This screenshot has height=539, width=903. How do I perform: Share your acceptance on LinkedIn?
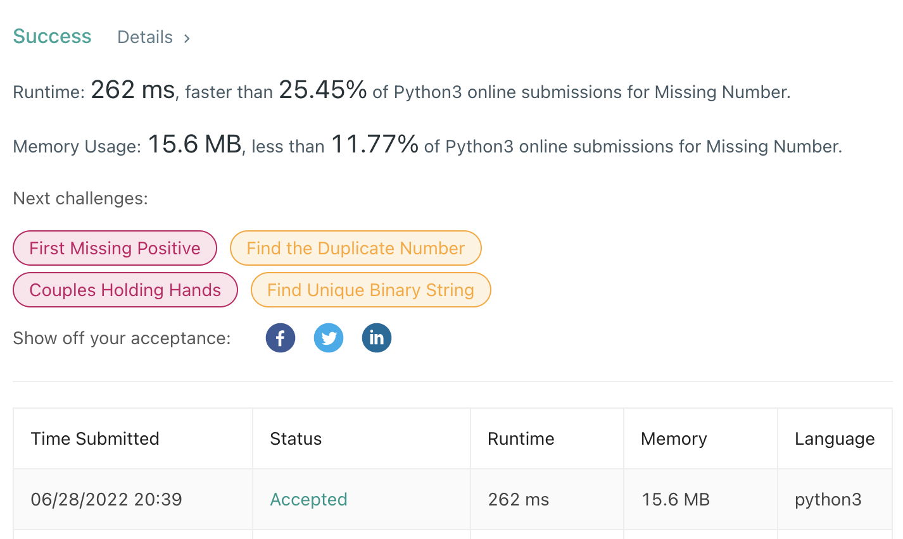(x=377, y=338)
